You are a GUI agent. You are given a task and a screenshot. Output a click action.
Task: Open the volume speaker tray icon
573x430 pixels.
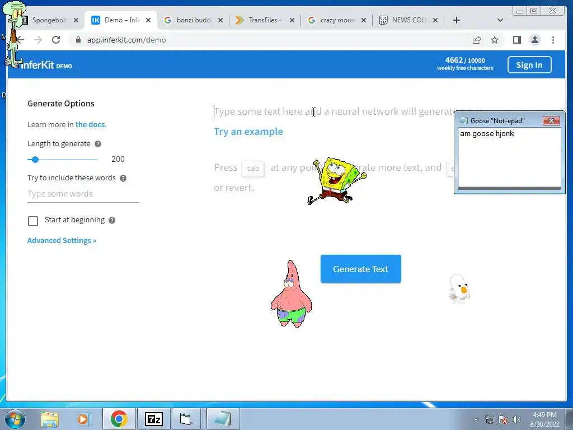click(516, 419)
